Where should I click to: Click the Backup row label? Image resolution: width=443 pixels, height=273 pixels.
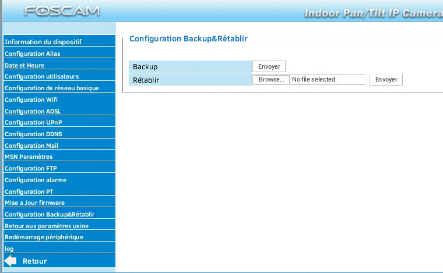pos(145,67)
